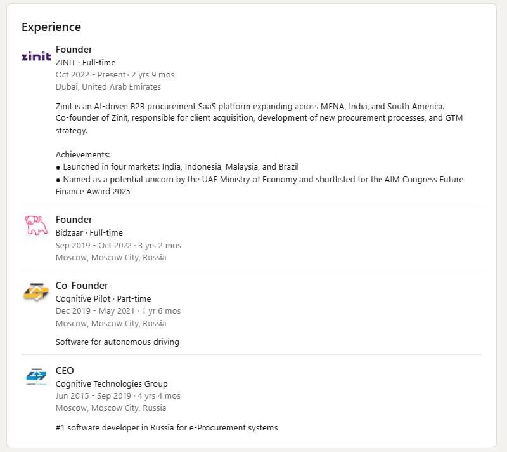Click 'Software for autonomous driving' description
This screenshot has width=507, height=452.
(117, 342)
